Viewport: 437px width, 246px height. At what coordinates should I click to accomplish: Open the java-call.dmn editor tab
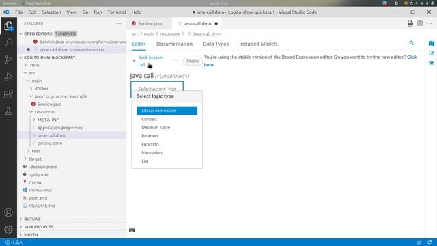[197, 23]
